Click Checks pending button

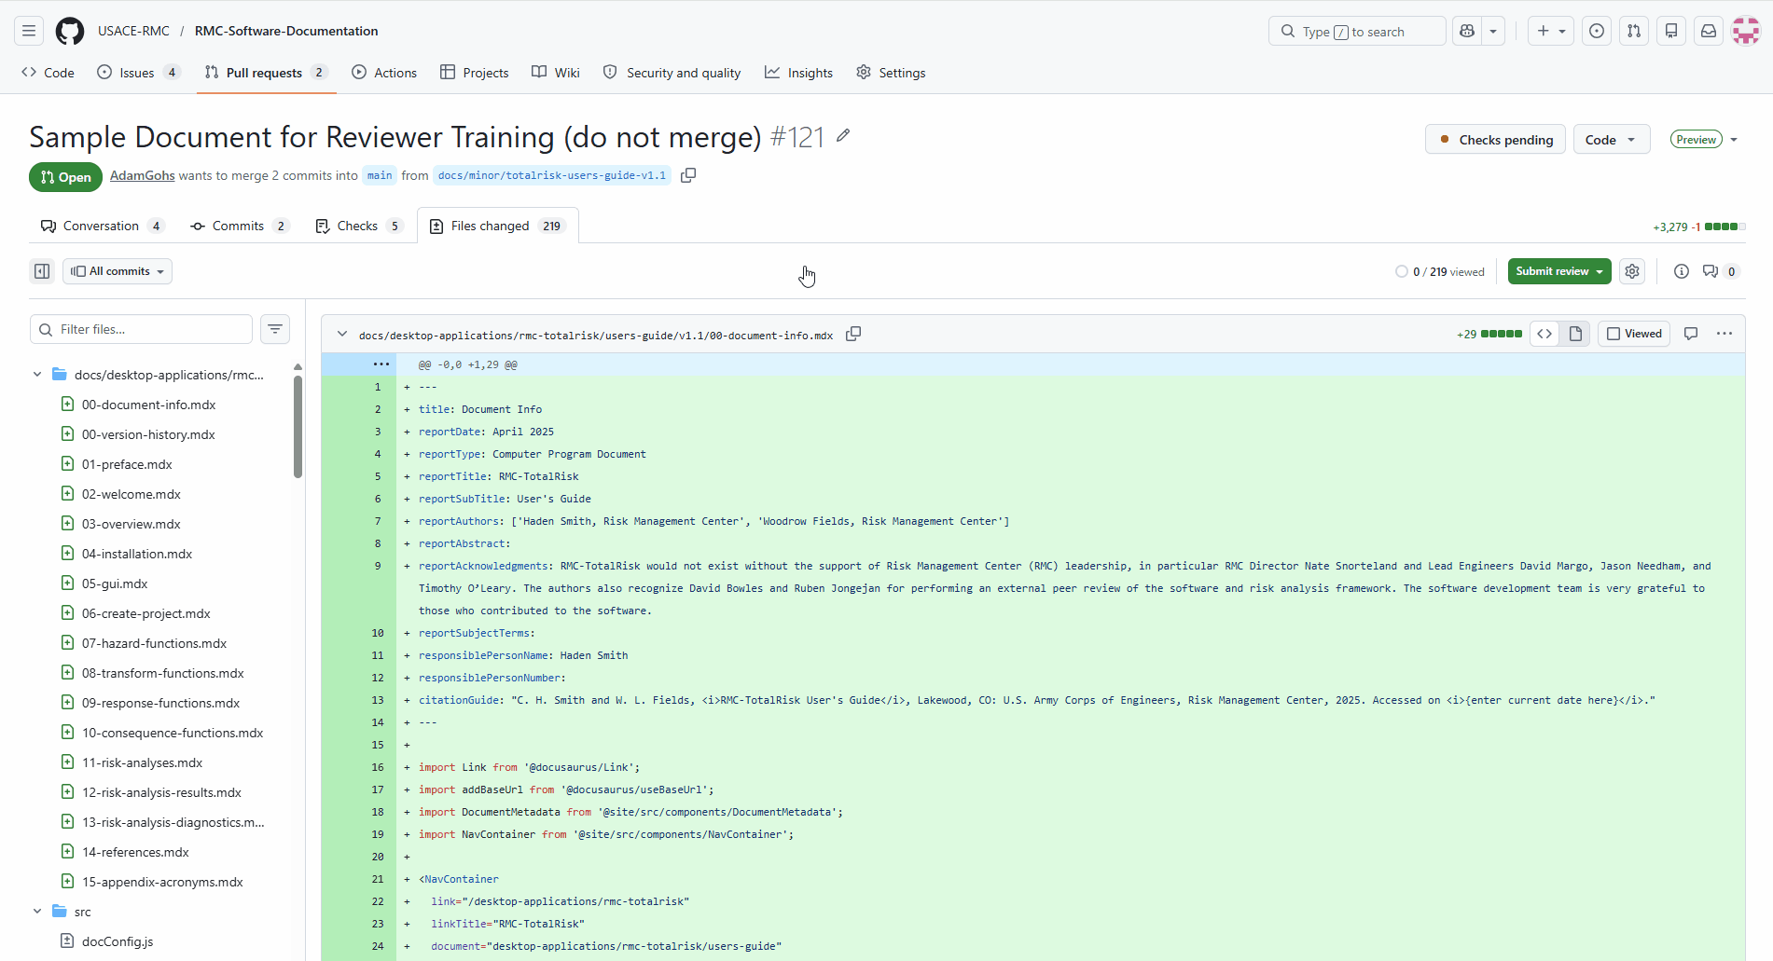tap(1495, 140)
